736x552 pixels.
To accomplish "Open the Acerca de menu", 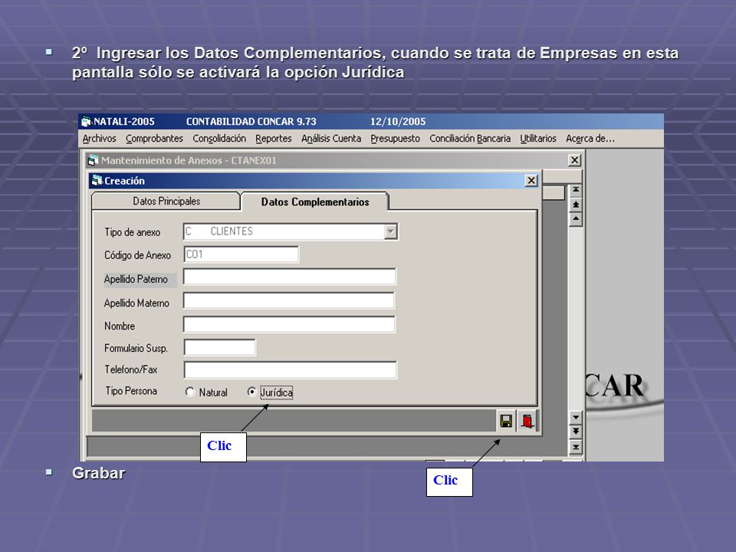I will click(590, 139).
